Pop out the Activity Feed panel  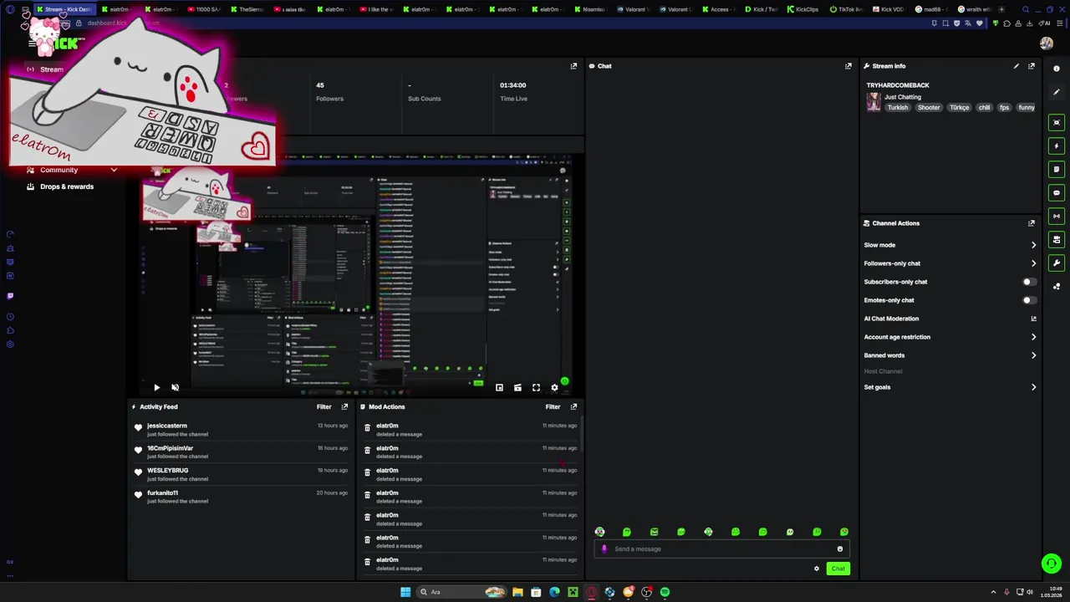tap(344, 407)
